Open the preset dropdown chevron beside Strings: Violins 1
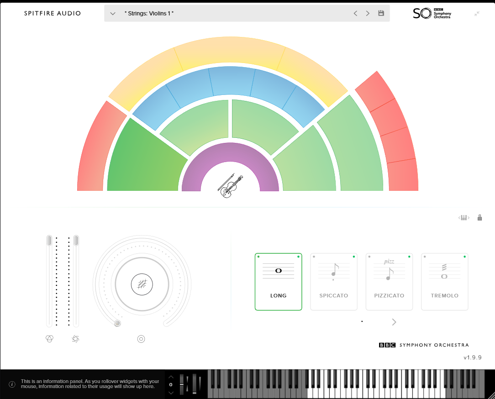 point(113,13)
